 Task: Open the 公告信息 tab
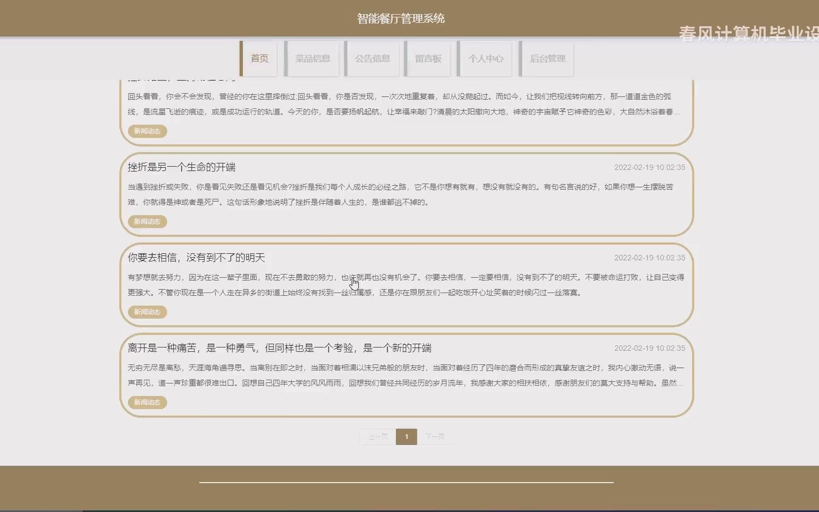372,58
